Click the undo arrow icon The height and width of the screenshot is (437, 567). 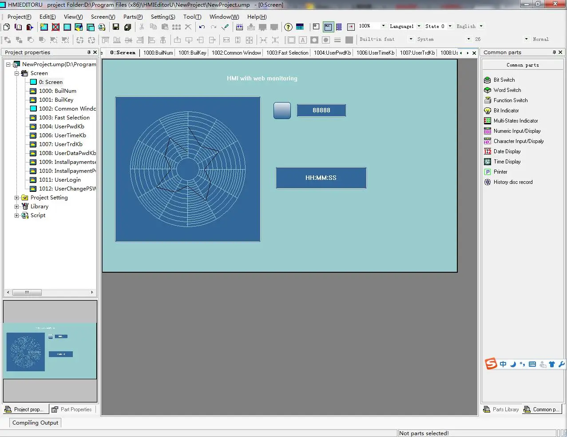pyautogui.click(x=202, y=27)
